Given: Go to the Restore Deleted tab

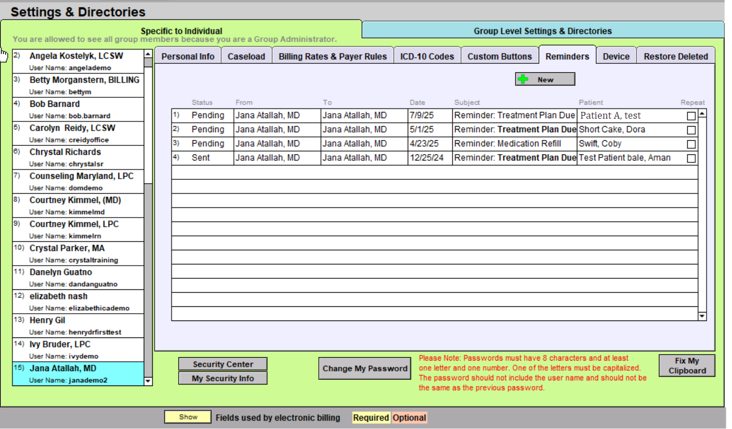Looking at the screenshot, I should click(675, 57).
